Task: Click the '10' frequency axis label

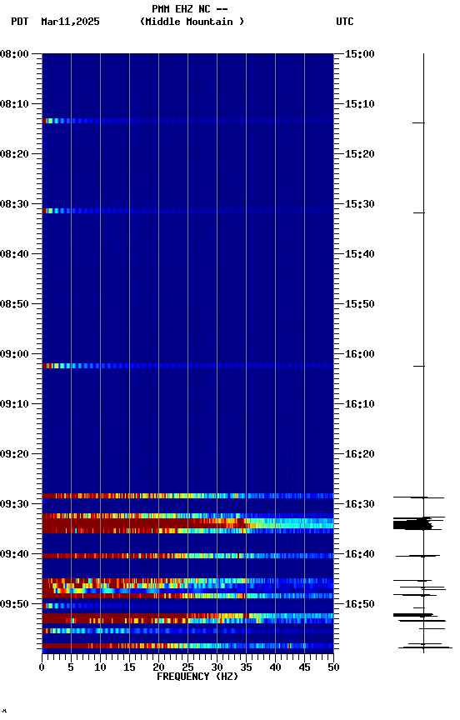Action: (x=100, y=667)
